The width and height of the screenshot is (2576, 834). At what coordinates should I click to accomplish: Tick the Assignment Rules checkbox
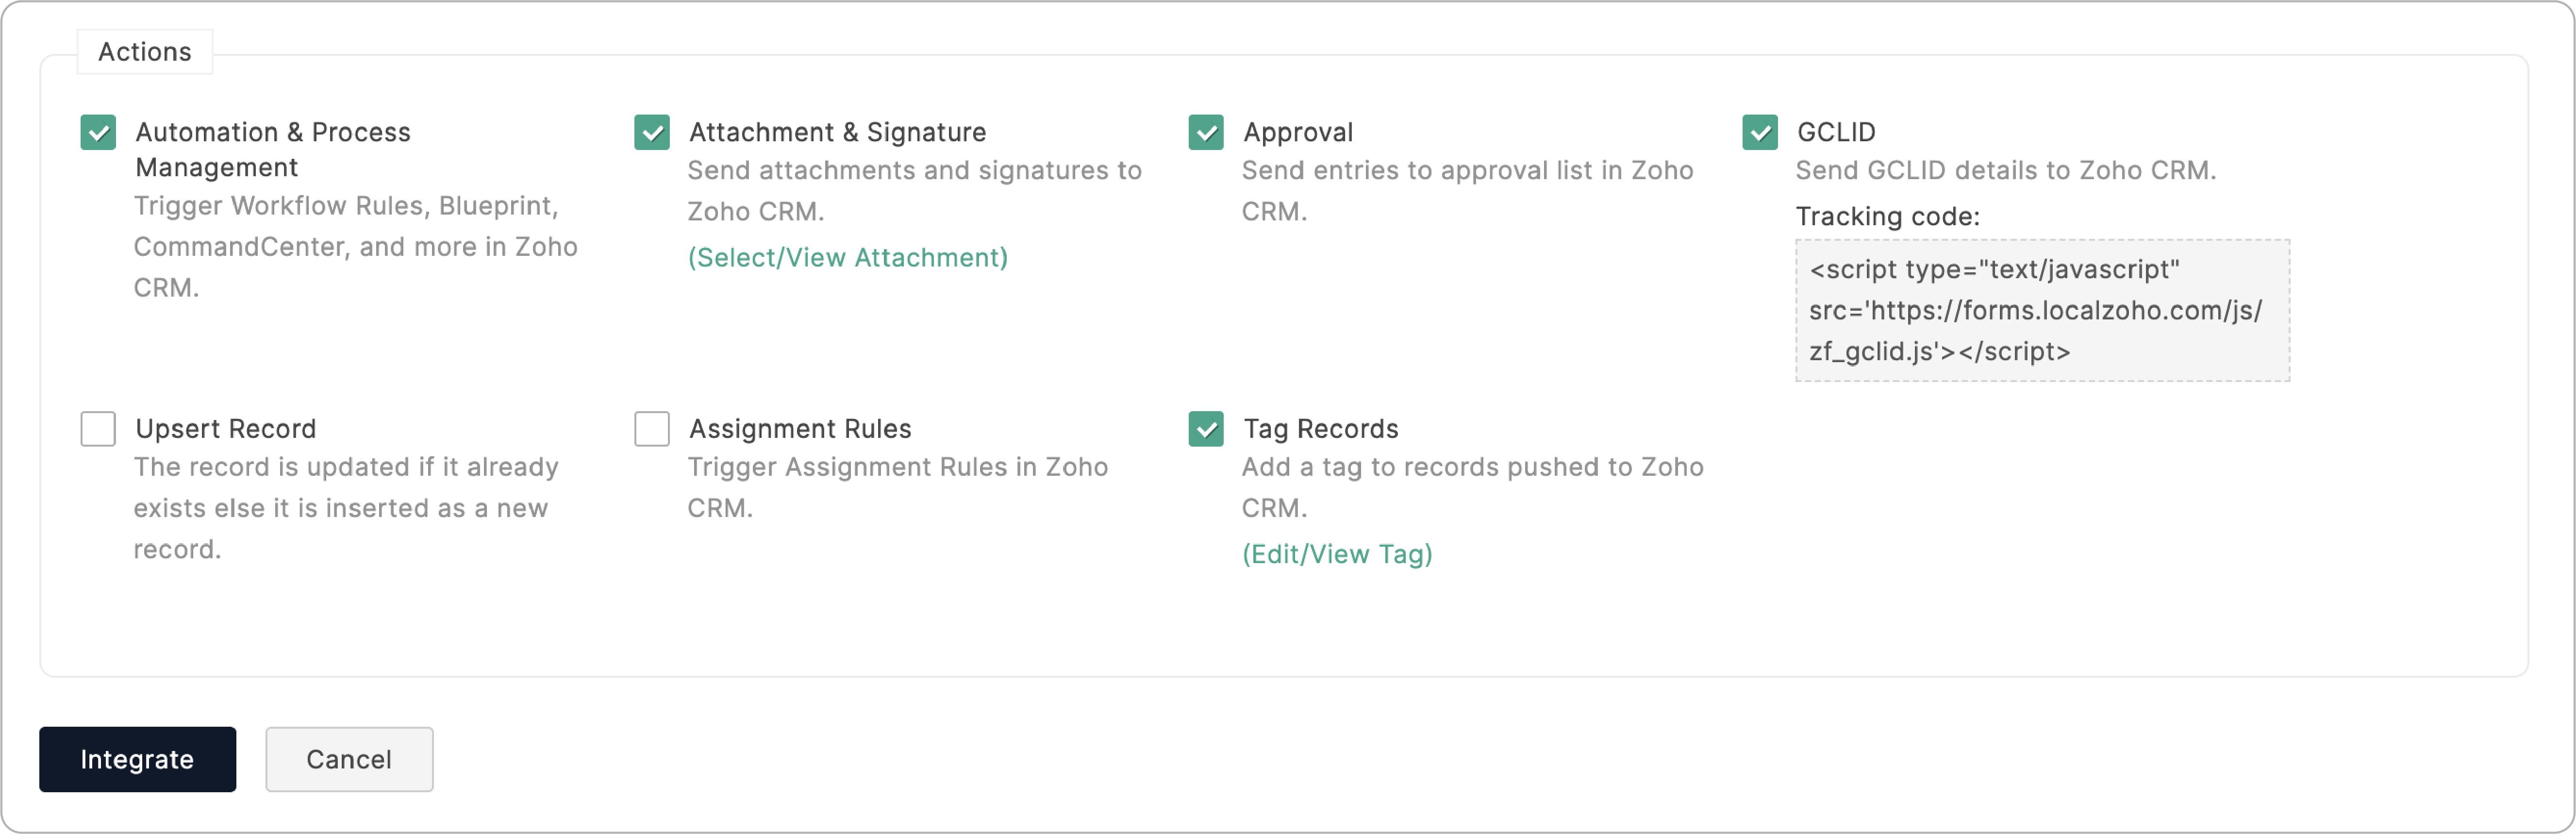(652, 429)
